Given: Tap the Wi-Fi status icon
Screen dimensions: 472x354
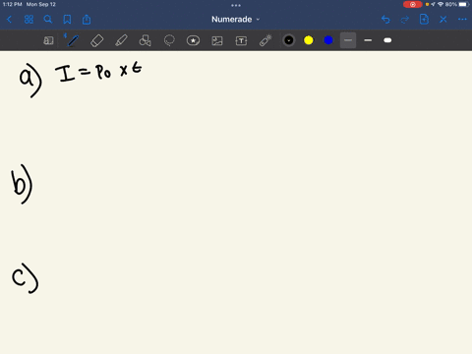Looking at the screenshot, I should [x=441, y=4].
